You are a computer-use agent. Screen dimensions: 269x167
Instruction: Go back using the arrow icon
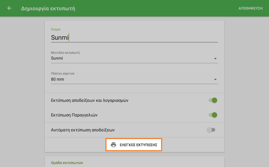9,8
